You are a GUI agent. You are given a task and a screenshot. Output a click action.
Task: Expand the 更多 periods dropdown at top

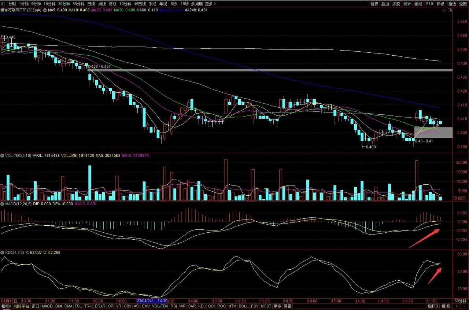(x=210, y=4)
